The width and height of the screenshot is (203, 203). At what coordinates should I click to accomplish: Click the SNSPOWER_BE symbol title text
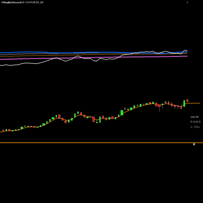(x=35, y=2)
